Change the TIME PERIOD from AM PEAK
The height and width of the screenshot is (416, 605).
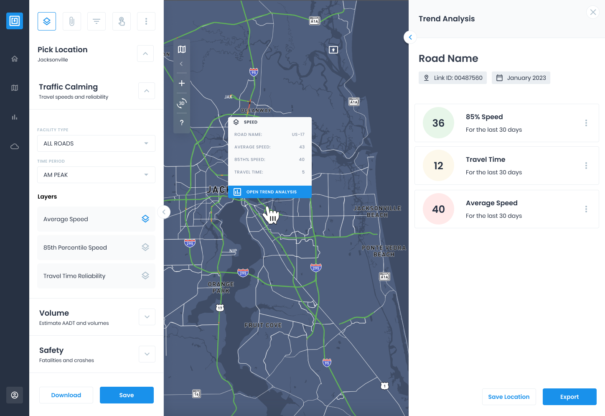(x=96, y=175)
